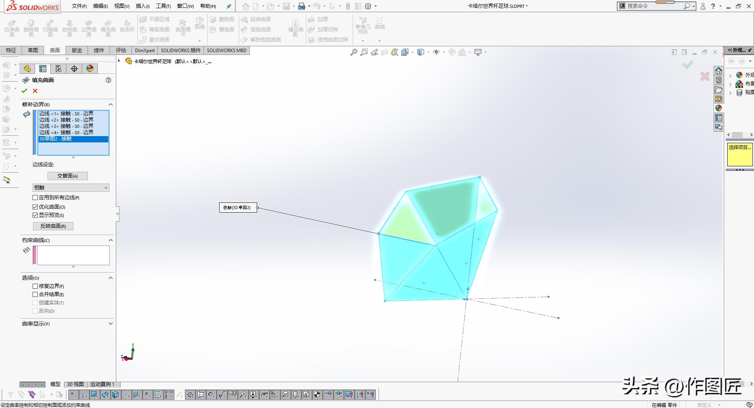Image resolution: width=754 pixels, height=408 pixels.
Task: Open the Appearances color ball in task pane
Action: tap(718, 108)
